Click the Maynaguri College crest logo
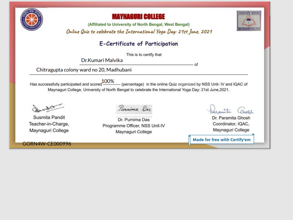 (249, 21)
